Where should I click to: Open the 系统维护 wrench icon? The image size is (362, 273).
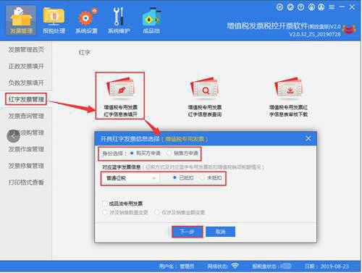pyautogui.click(x=119, y=20)
